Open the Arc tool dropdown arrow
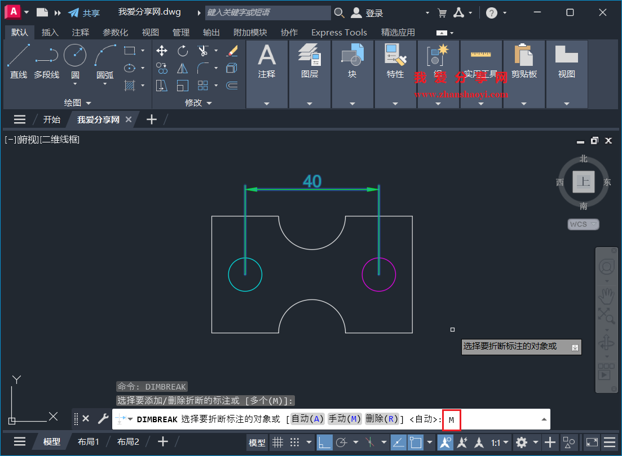Screen dimensions: 622x456 tap(105, 84)
